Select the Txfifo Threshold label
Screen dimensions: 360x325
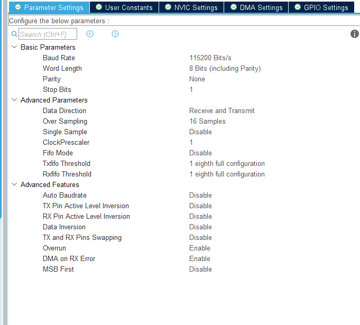(x=67, y=163)
